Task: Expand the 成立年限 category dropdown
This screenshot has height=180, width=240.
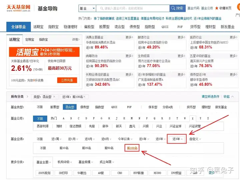Action: 107,162
